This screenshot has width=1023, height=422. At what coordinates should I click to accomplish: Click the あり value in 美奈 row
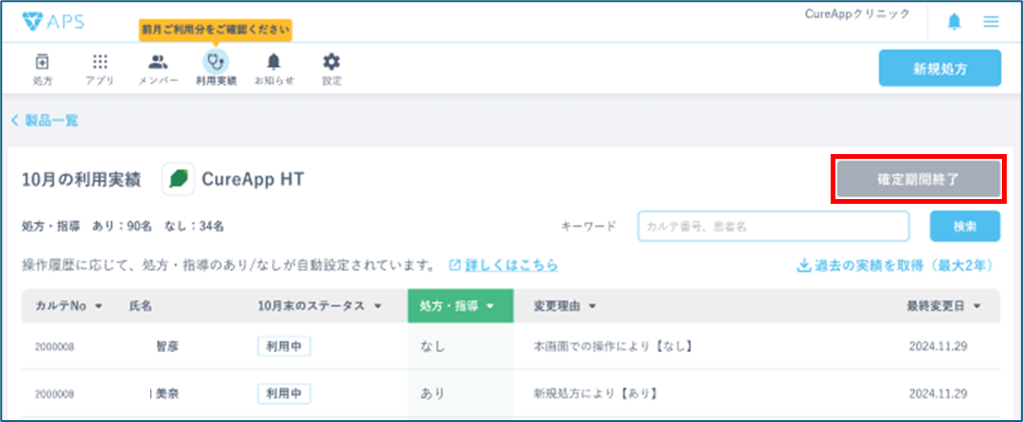[x=433, y=394]
